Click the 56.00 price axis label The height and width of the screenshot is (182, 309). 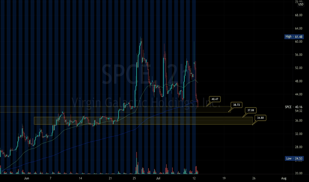[298, 55]
